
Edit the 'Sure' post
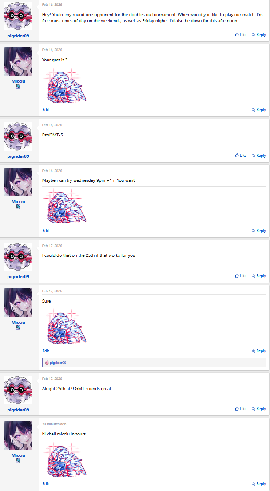46,351
